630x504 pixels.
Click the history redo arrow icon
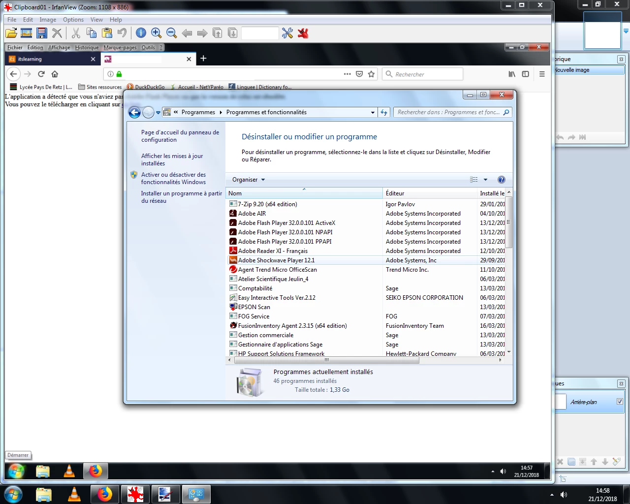pos(571,137)
